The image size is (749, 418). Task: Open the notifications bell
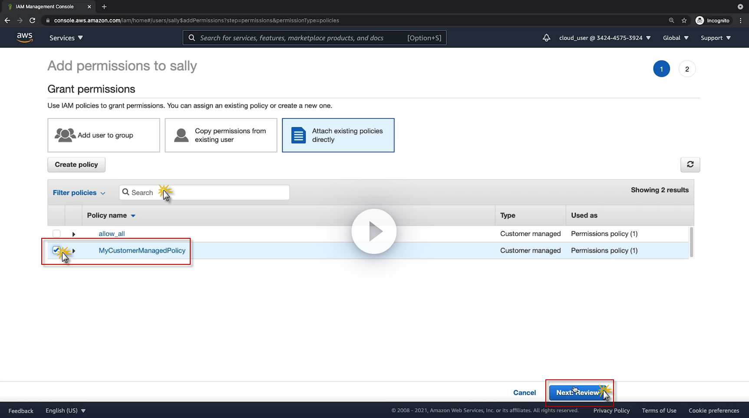547,38
